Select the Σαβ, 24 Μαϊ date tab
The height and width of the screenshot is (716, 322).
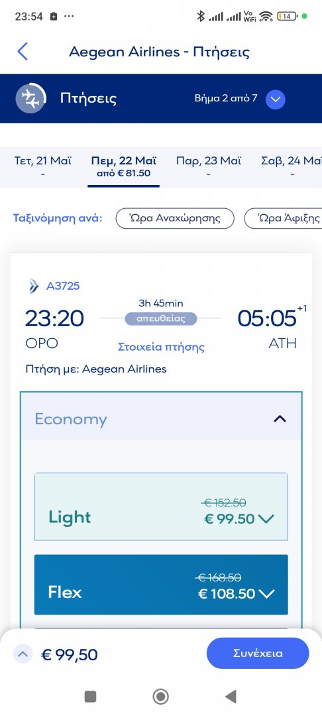pos(291,167)
